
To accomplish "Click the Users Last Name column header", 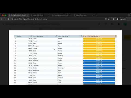I will coord(38,36).
